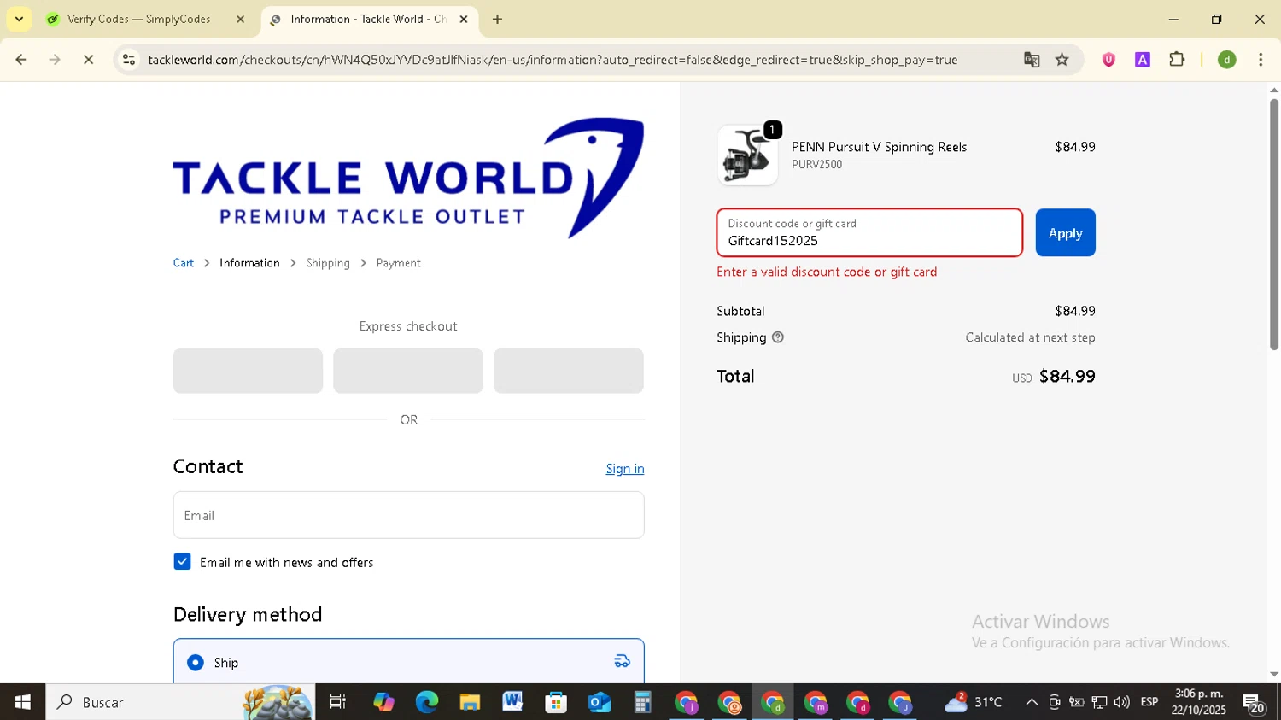
Task: Open Copilot from the taskbar
Action: point(383,702)
